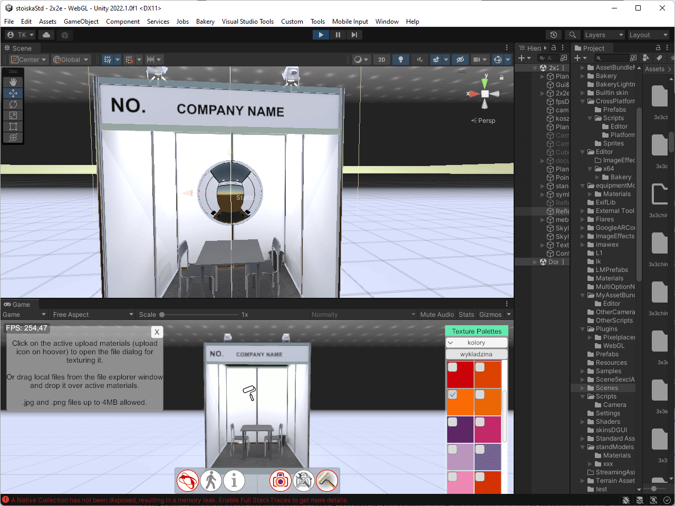Switch to the Game tab
The image size is (675, 506).
[20, 304]
